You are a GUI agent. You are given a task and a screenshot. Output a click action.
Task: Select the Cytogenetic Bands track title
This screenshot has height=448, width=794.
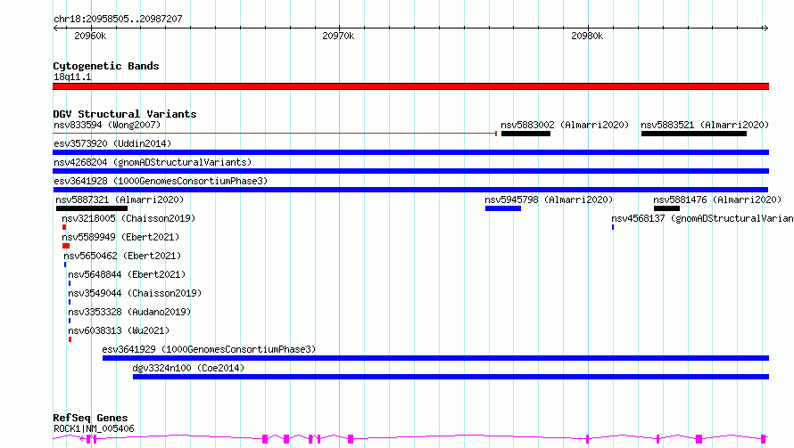(106, 66)
